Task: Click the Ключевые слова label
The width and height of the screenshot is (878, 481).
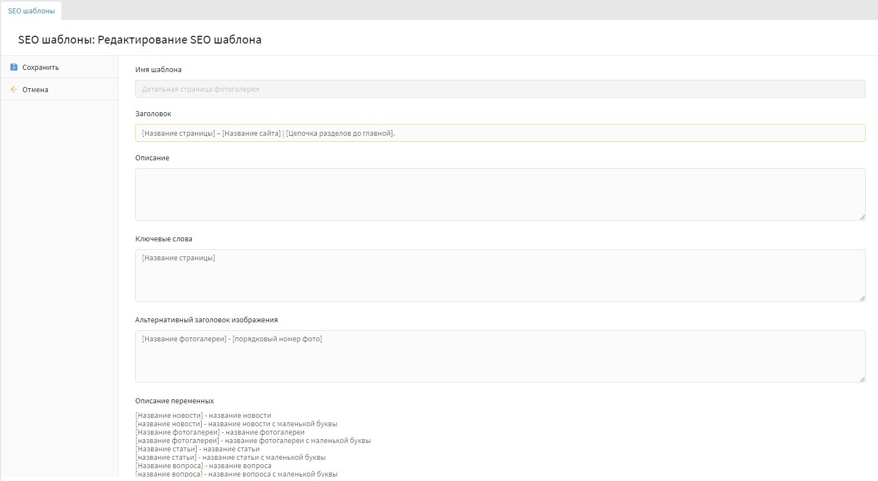Action: (x=164, y=239)
